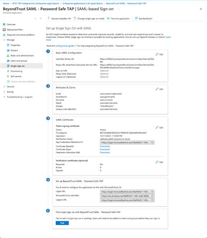Open Self-service in sidebar
Viewport: 207px width, 238px height.
click(16, 76)
